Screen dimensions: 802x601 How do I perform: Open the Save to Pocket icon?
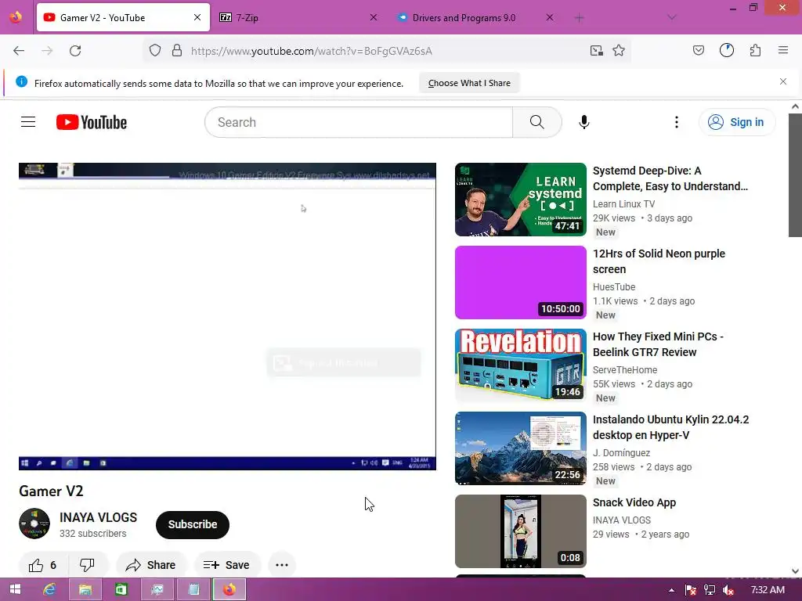698,50
